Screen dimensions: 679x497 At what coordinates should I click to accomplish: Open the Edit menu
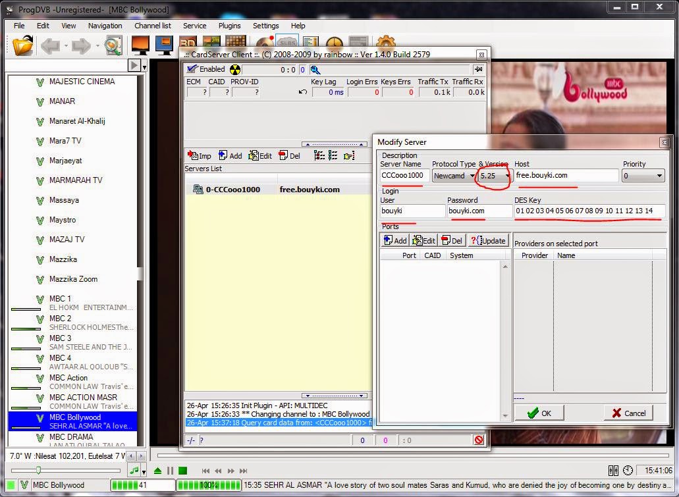[43, 26]
